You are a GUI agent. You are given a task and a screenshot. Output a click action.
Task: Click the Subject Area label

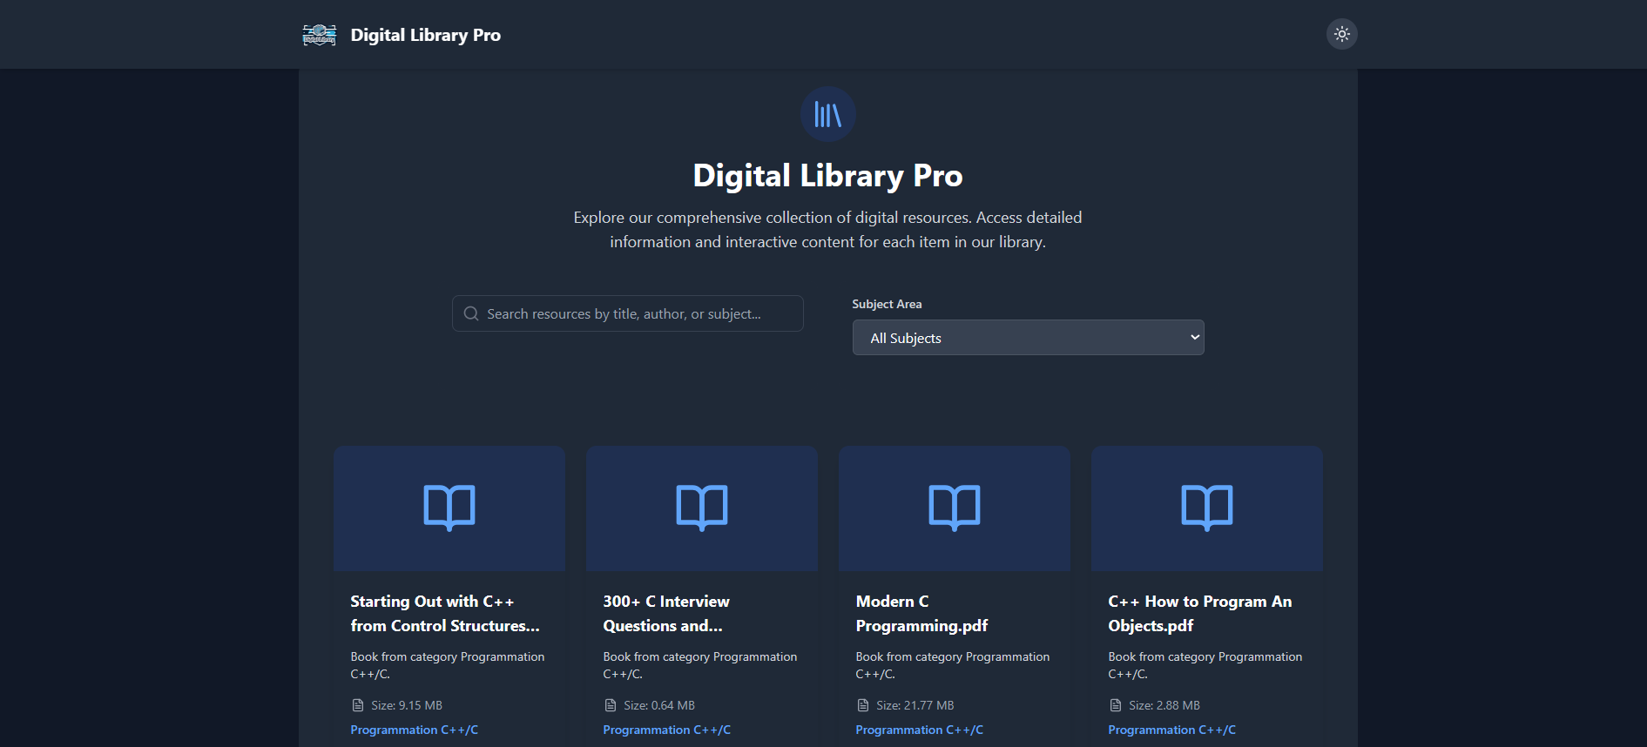pos(887,304)
